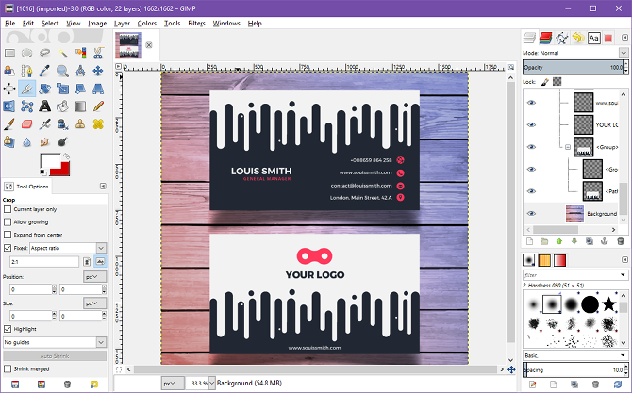Enable Allow growing checkbox
Screen dimensions: 632x393
click(8, 221)
